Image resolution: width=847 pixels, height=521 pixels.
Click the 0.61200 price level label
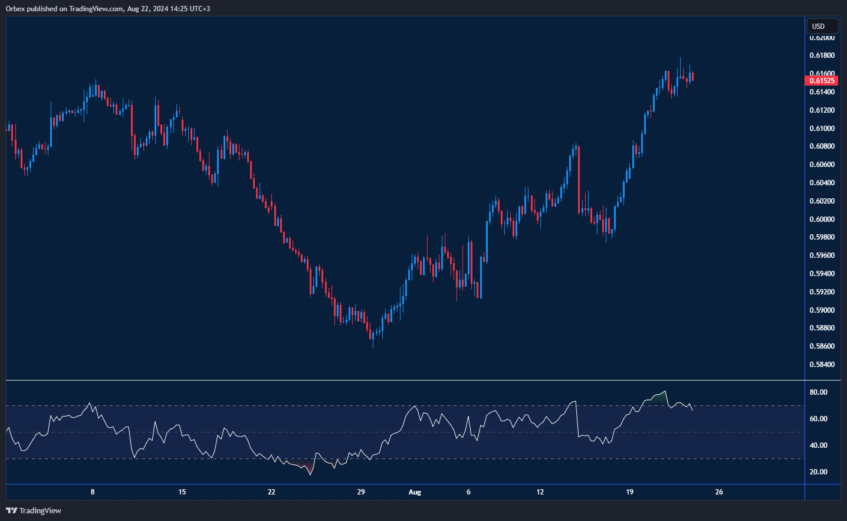tap(822, 110)
